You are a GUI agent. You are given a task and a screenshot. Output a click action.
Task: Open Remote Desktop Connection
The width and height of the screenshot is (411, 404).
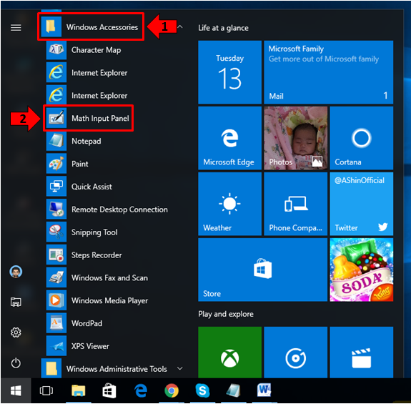tap(113, 210)
